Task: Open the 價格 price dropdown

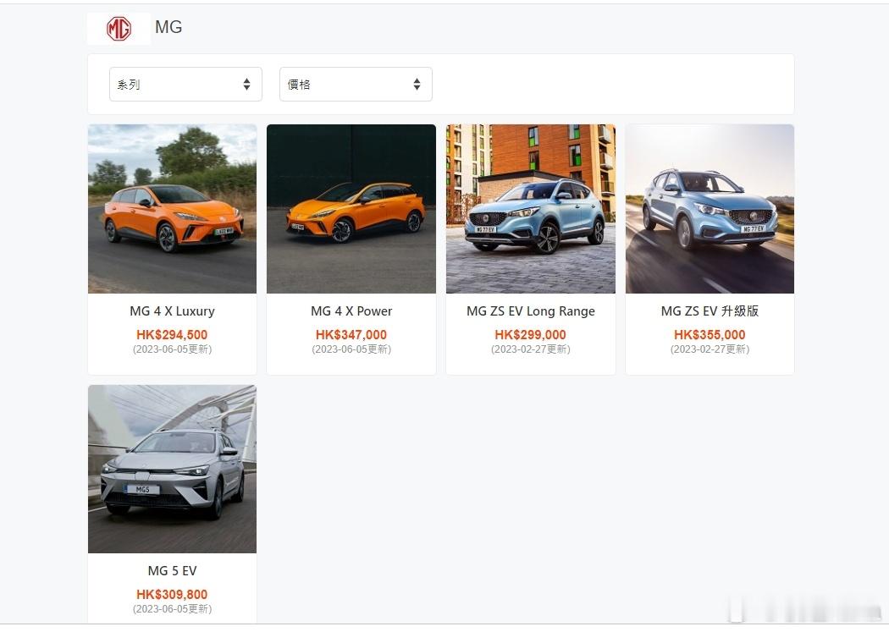Action: click(x=356, y=85)
